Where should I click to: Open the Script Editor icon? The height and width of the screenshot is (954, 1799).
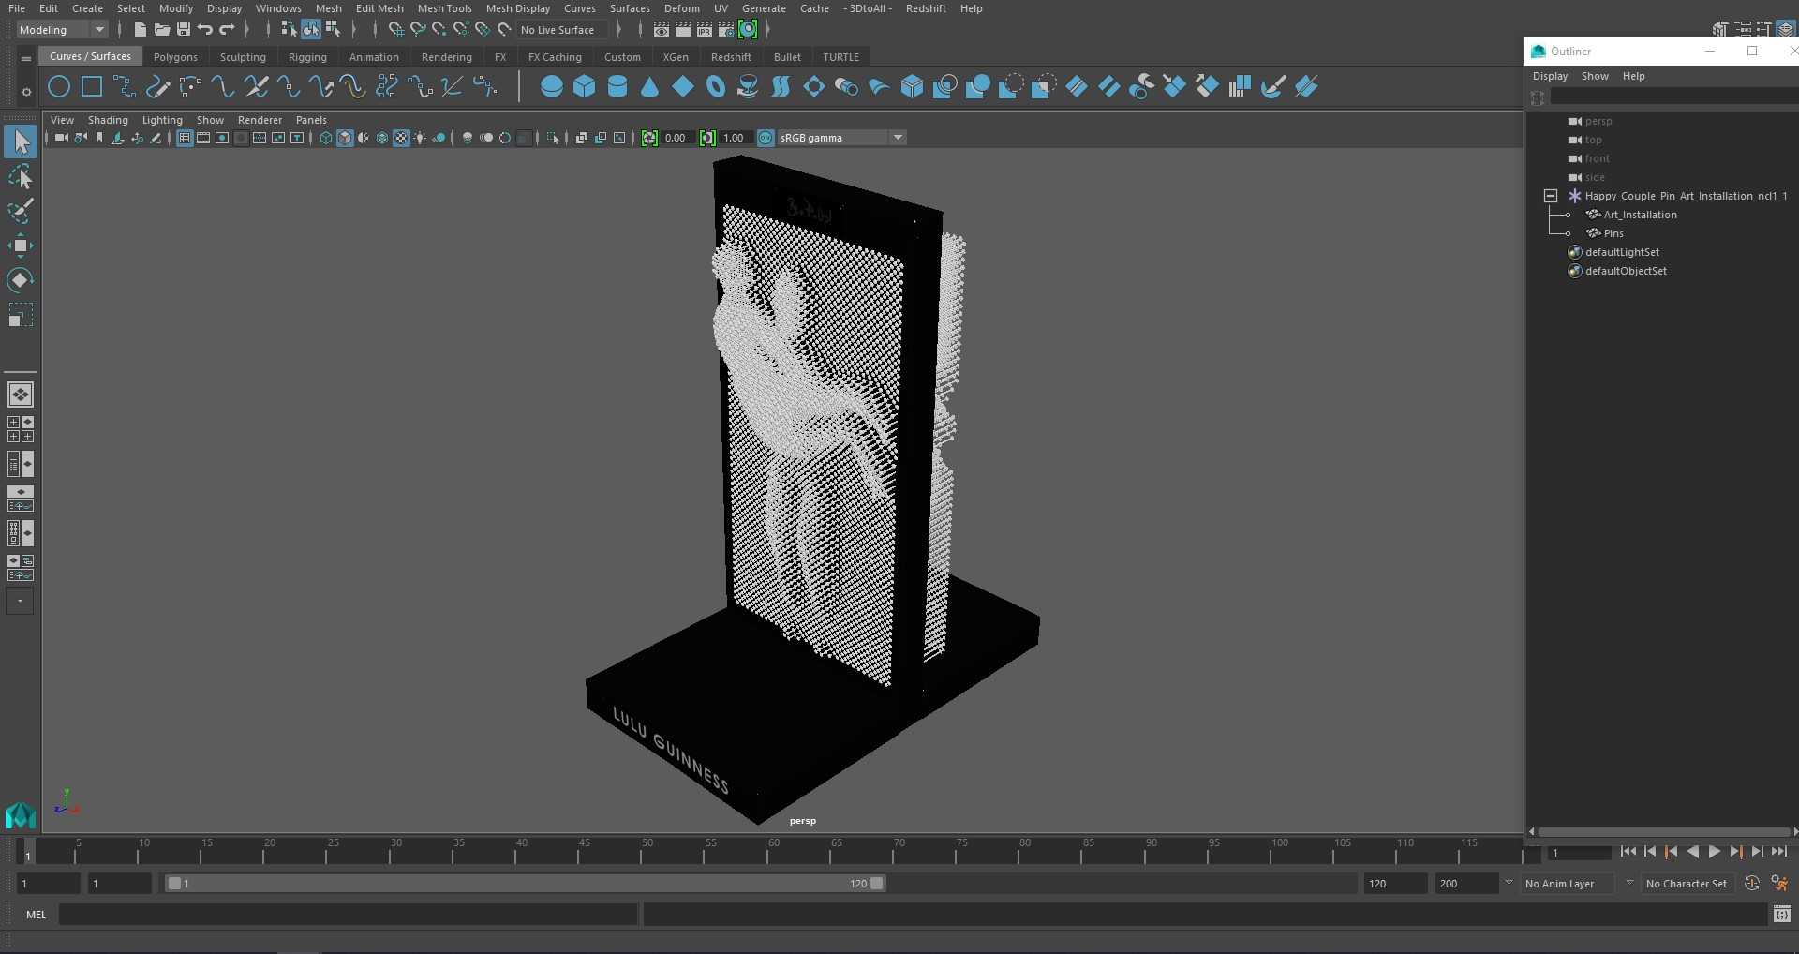[x=1781, y=915]
